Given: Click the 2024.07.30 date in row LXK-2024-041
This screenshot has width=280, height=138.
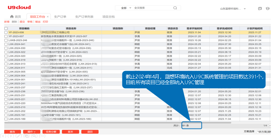Looking at the screenshot, I should tap(224, 44).
